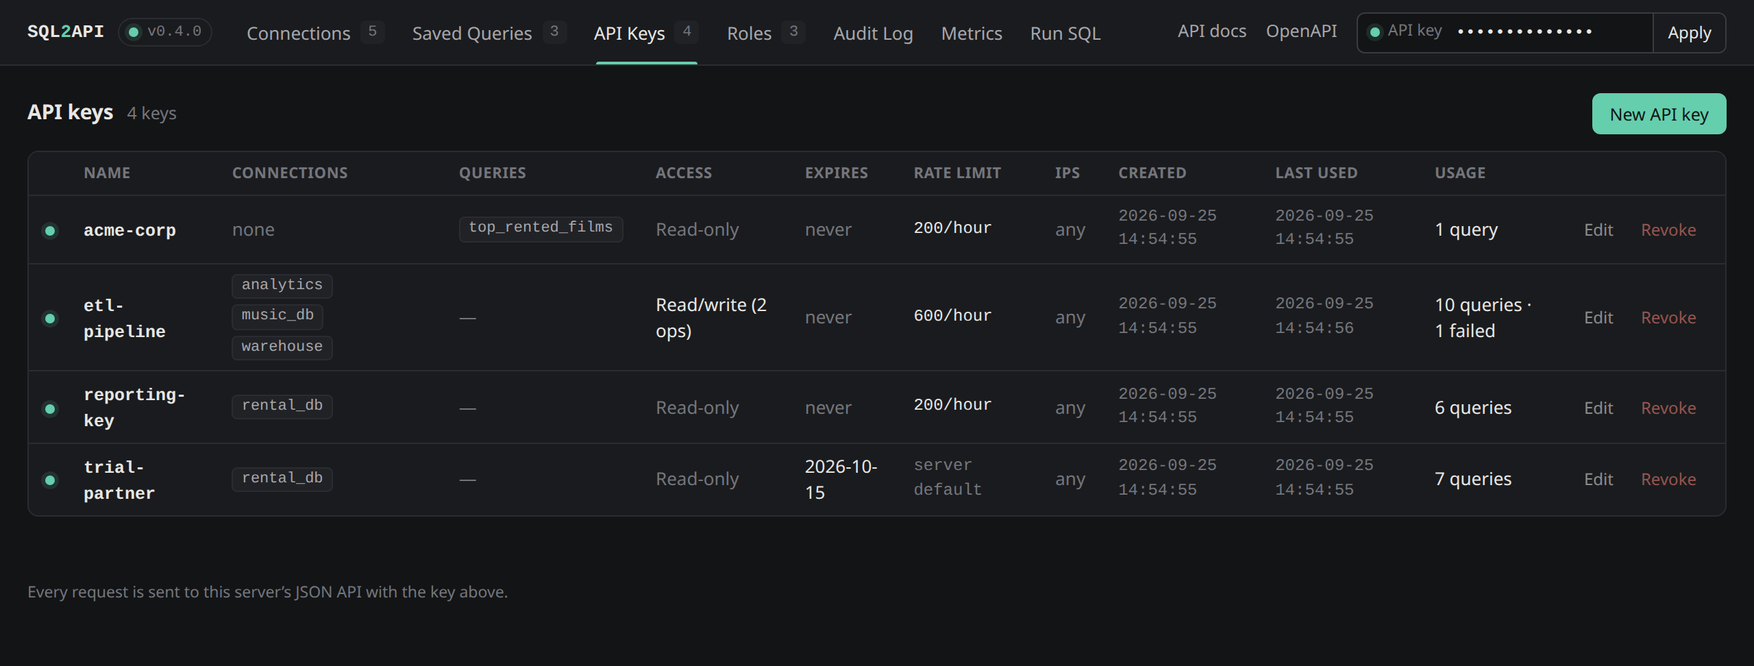The width and height of the screenshot is (1754, 666).
Task: Open the Audit Log tab
Action: (873, 33)
